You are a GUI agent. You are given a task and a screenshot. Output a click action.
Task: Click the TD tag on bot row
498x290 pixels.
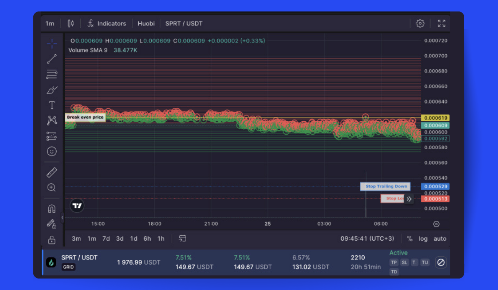tap(394, 272)
